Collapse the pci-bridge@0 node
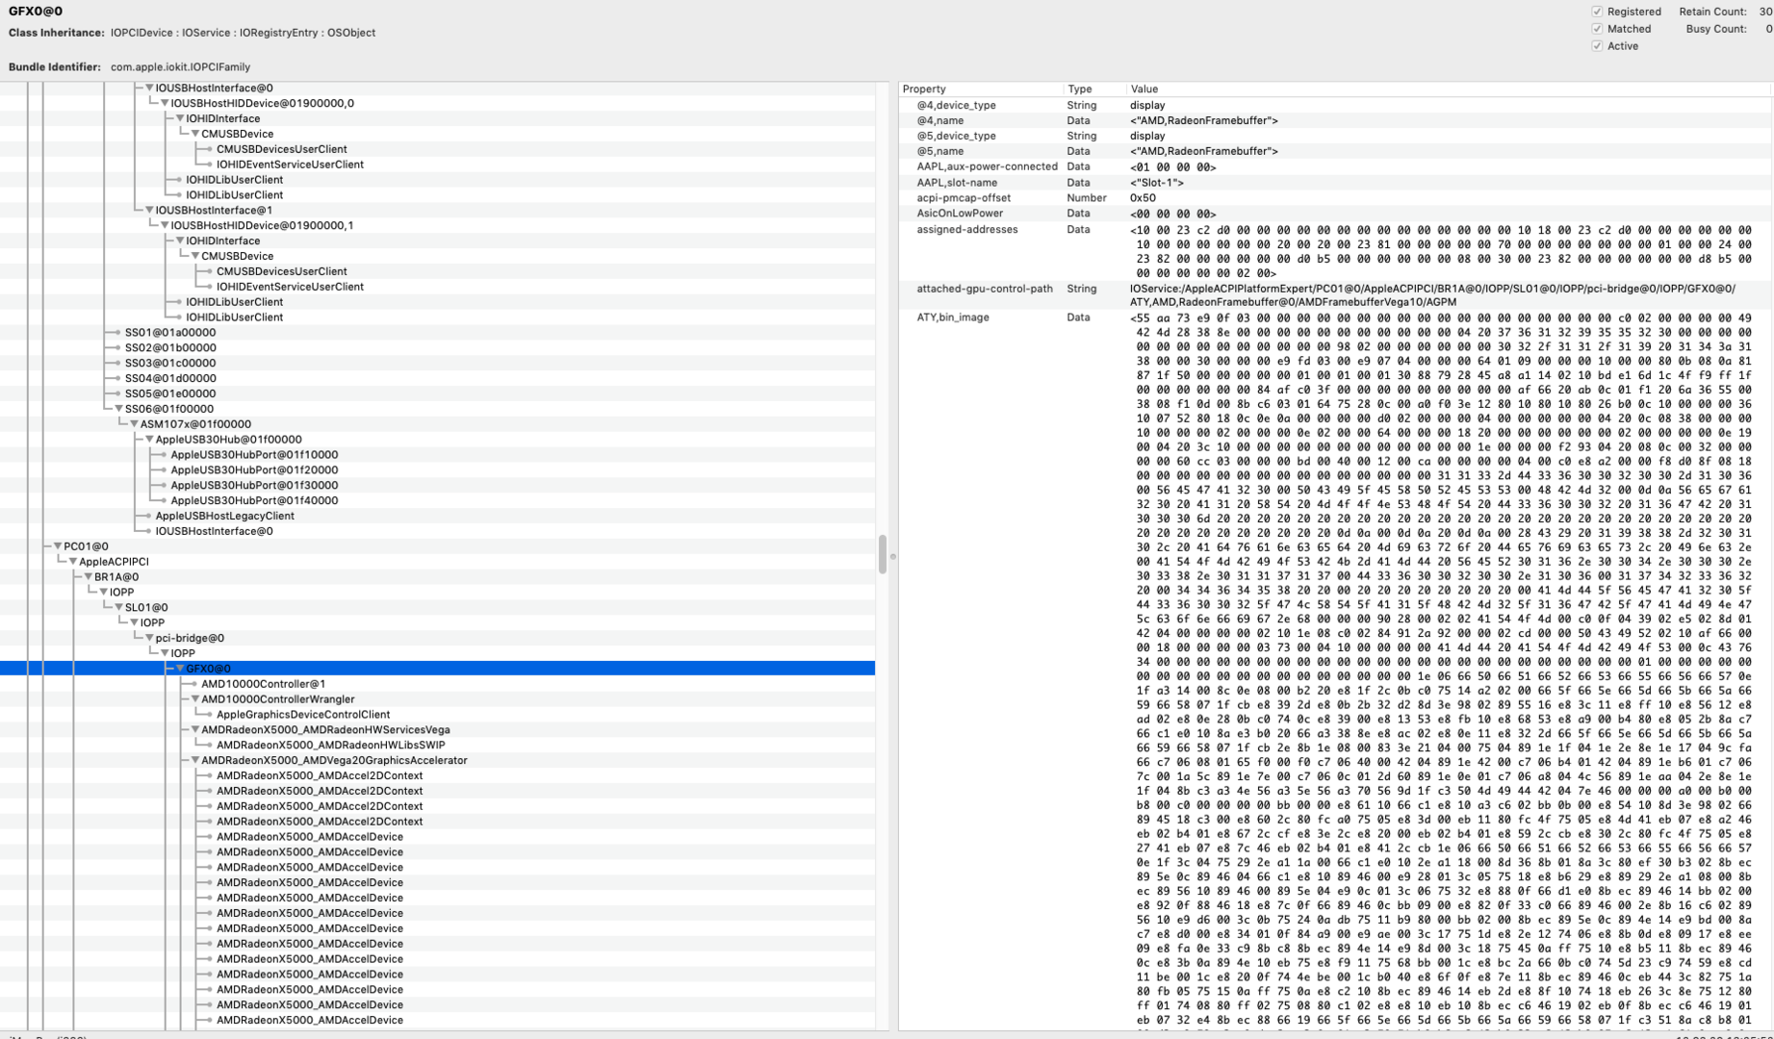 (149, 638)
